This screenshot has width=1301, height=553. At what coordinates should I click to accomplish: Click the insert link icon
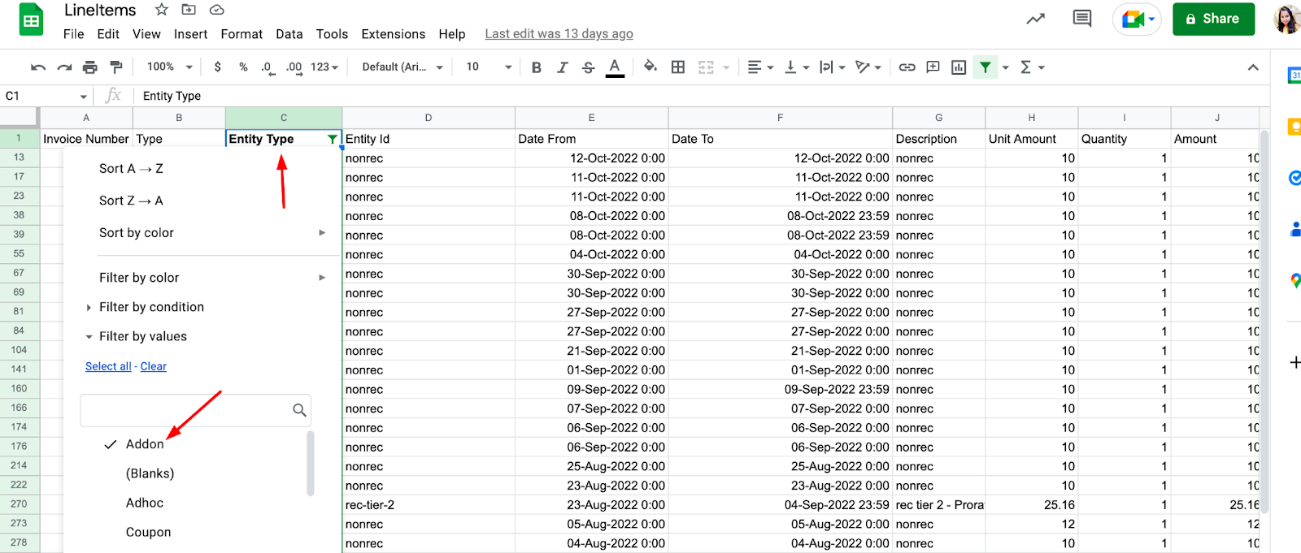(x=907, y=67)
